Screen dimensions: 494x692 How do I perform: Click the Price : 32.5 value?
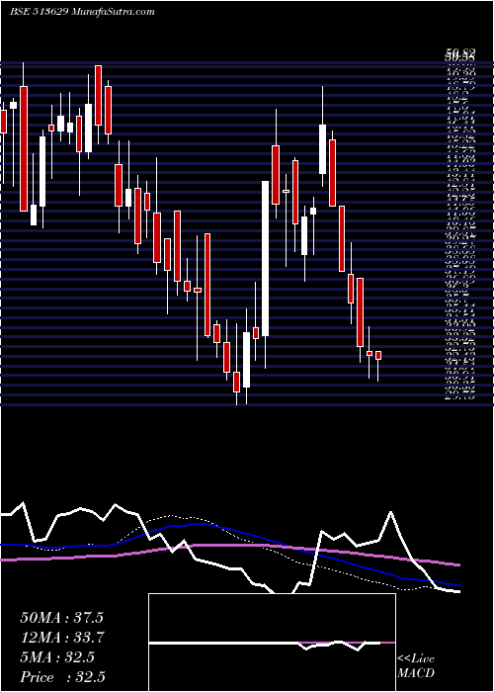[62, 677]
